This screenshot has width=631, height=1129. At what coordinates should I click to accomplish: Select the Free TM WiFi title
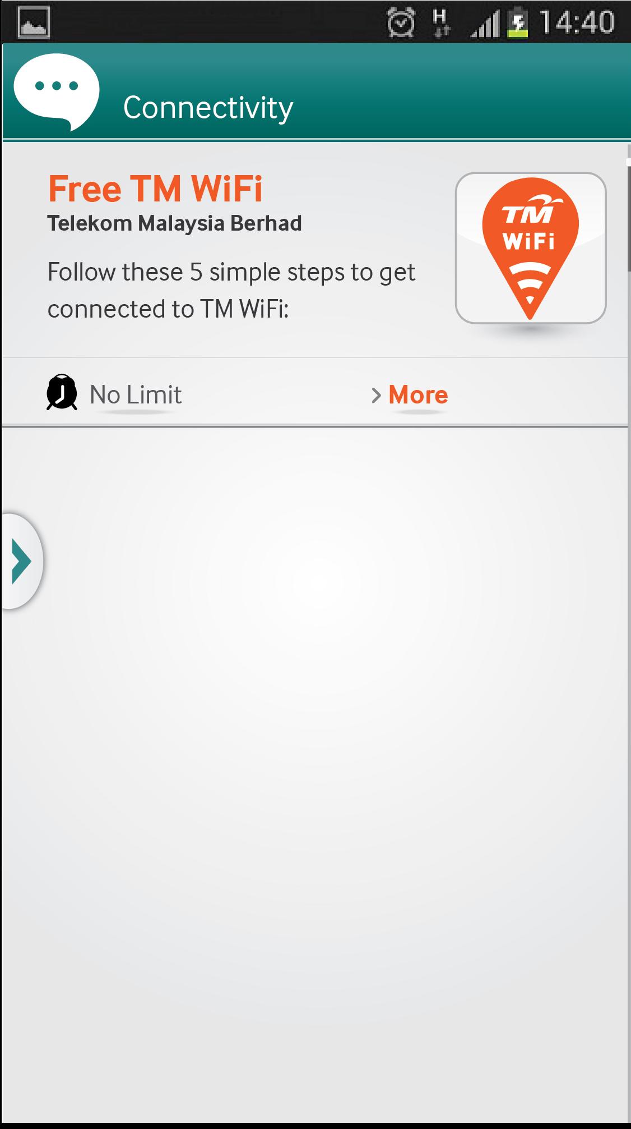[x=155, y=189]
